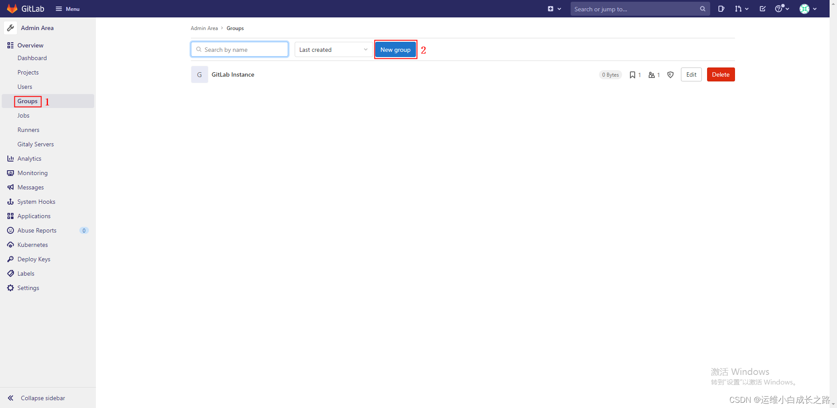Open the Help question mark menu
Screen dimensions: 837x408
[782, 9]
